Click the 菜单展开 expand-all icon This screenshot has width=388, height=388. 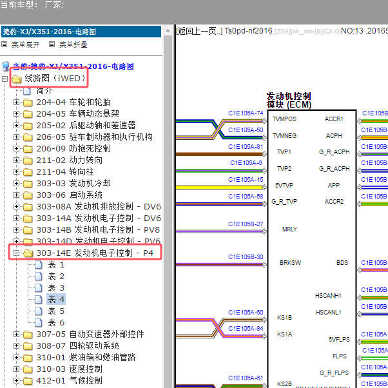pos(5,44)
